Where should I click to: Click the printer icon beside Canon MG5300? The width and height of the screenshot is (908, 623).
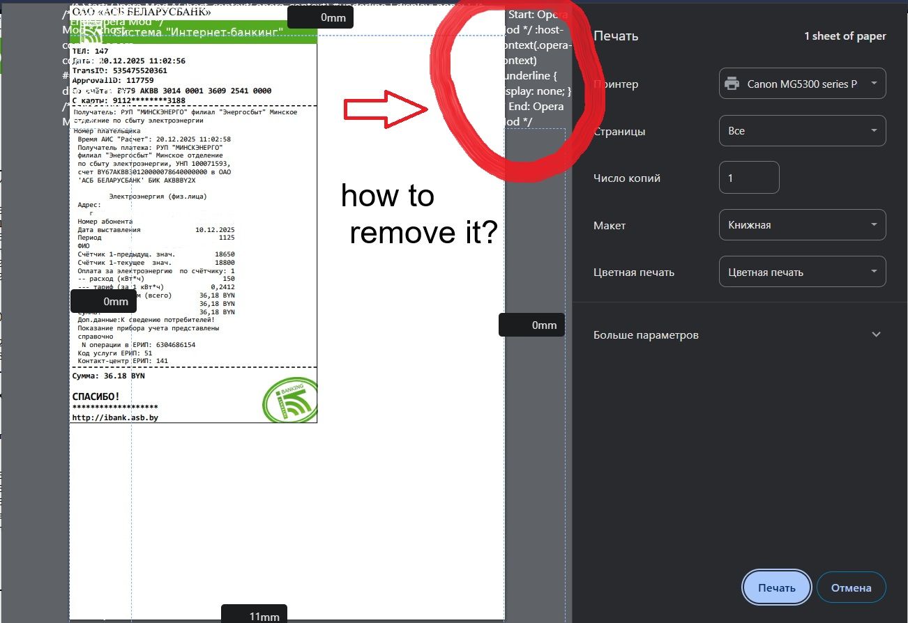click(732, 84)
